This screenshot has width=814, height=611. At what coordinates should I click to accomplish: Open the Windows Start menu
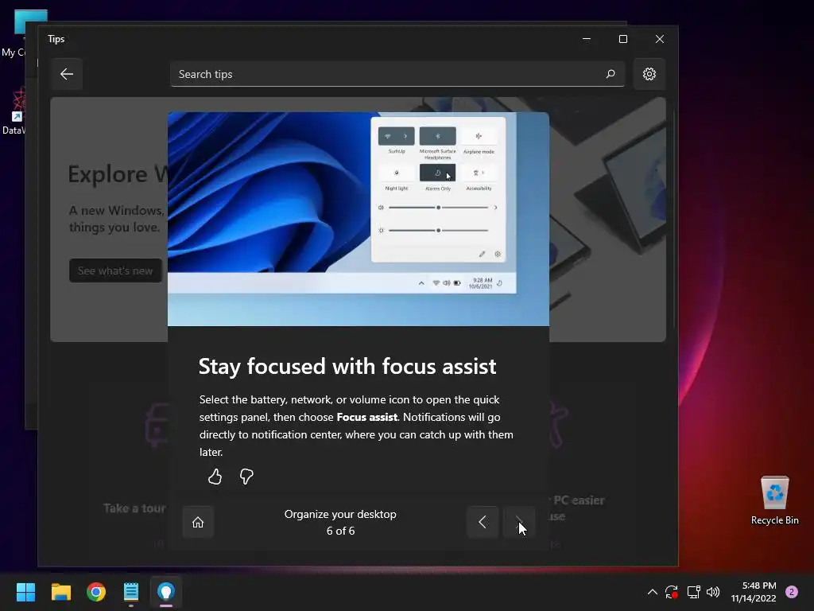coord(25,592)
